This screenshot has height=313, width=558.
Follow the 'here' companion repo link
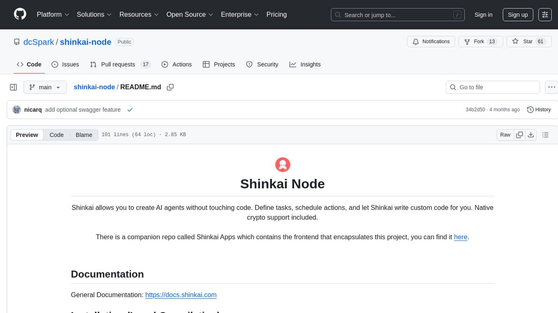pyautogui.click(x=461, y=237)
